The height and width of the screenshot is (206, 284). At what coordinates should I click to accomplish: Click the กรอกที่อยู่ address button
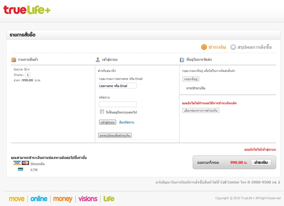click(x=191, y=79)
